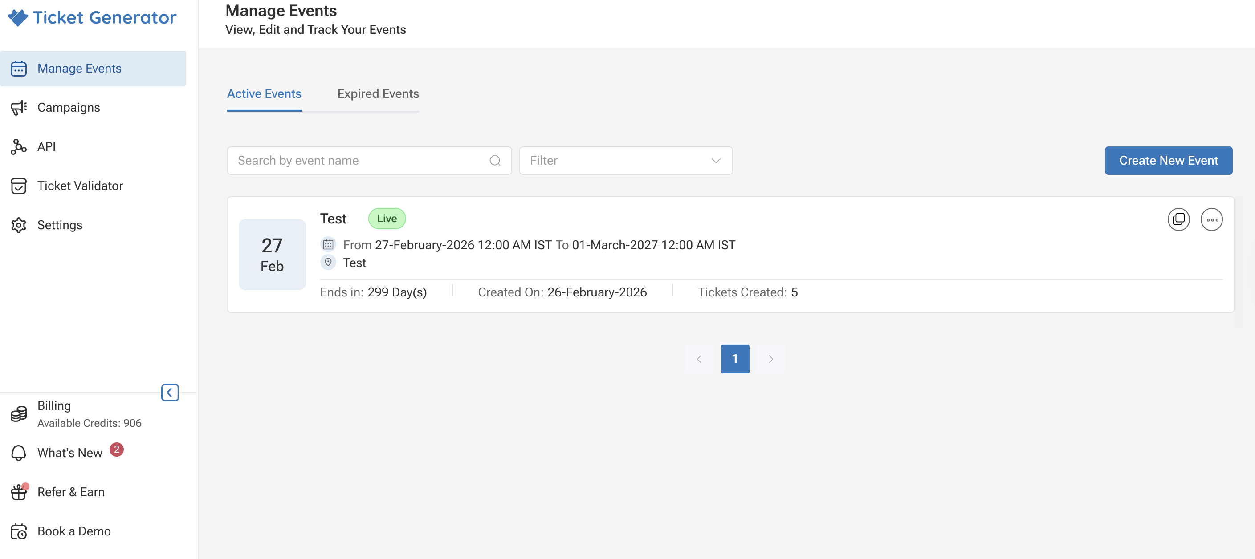Click the search magnifier icon
1255x559 pixels.
[x=495, y=160]
